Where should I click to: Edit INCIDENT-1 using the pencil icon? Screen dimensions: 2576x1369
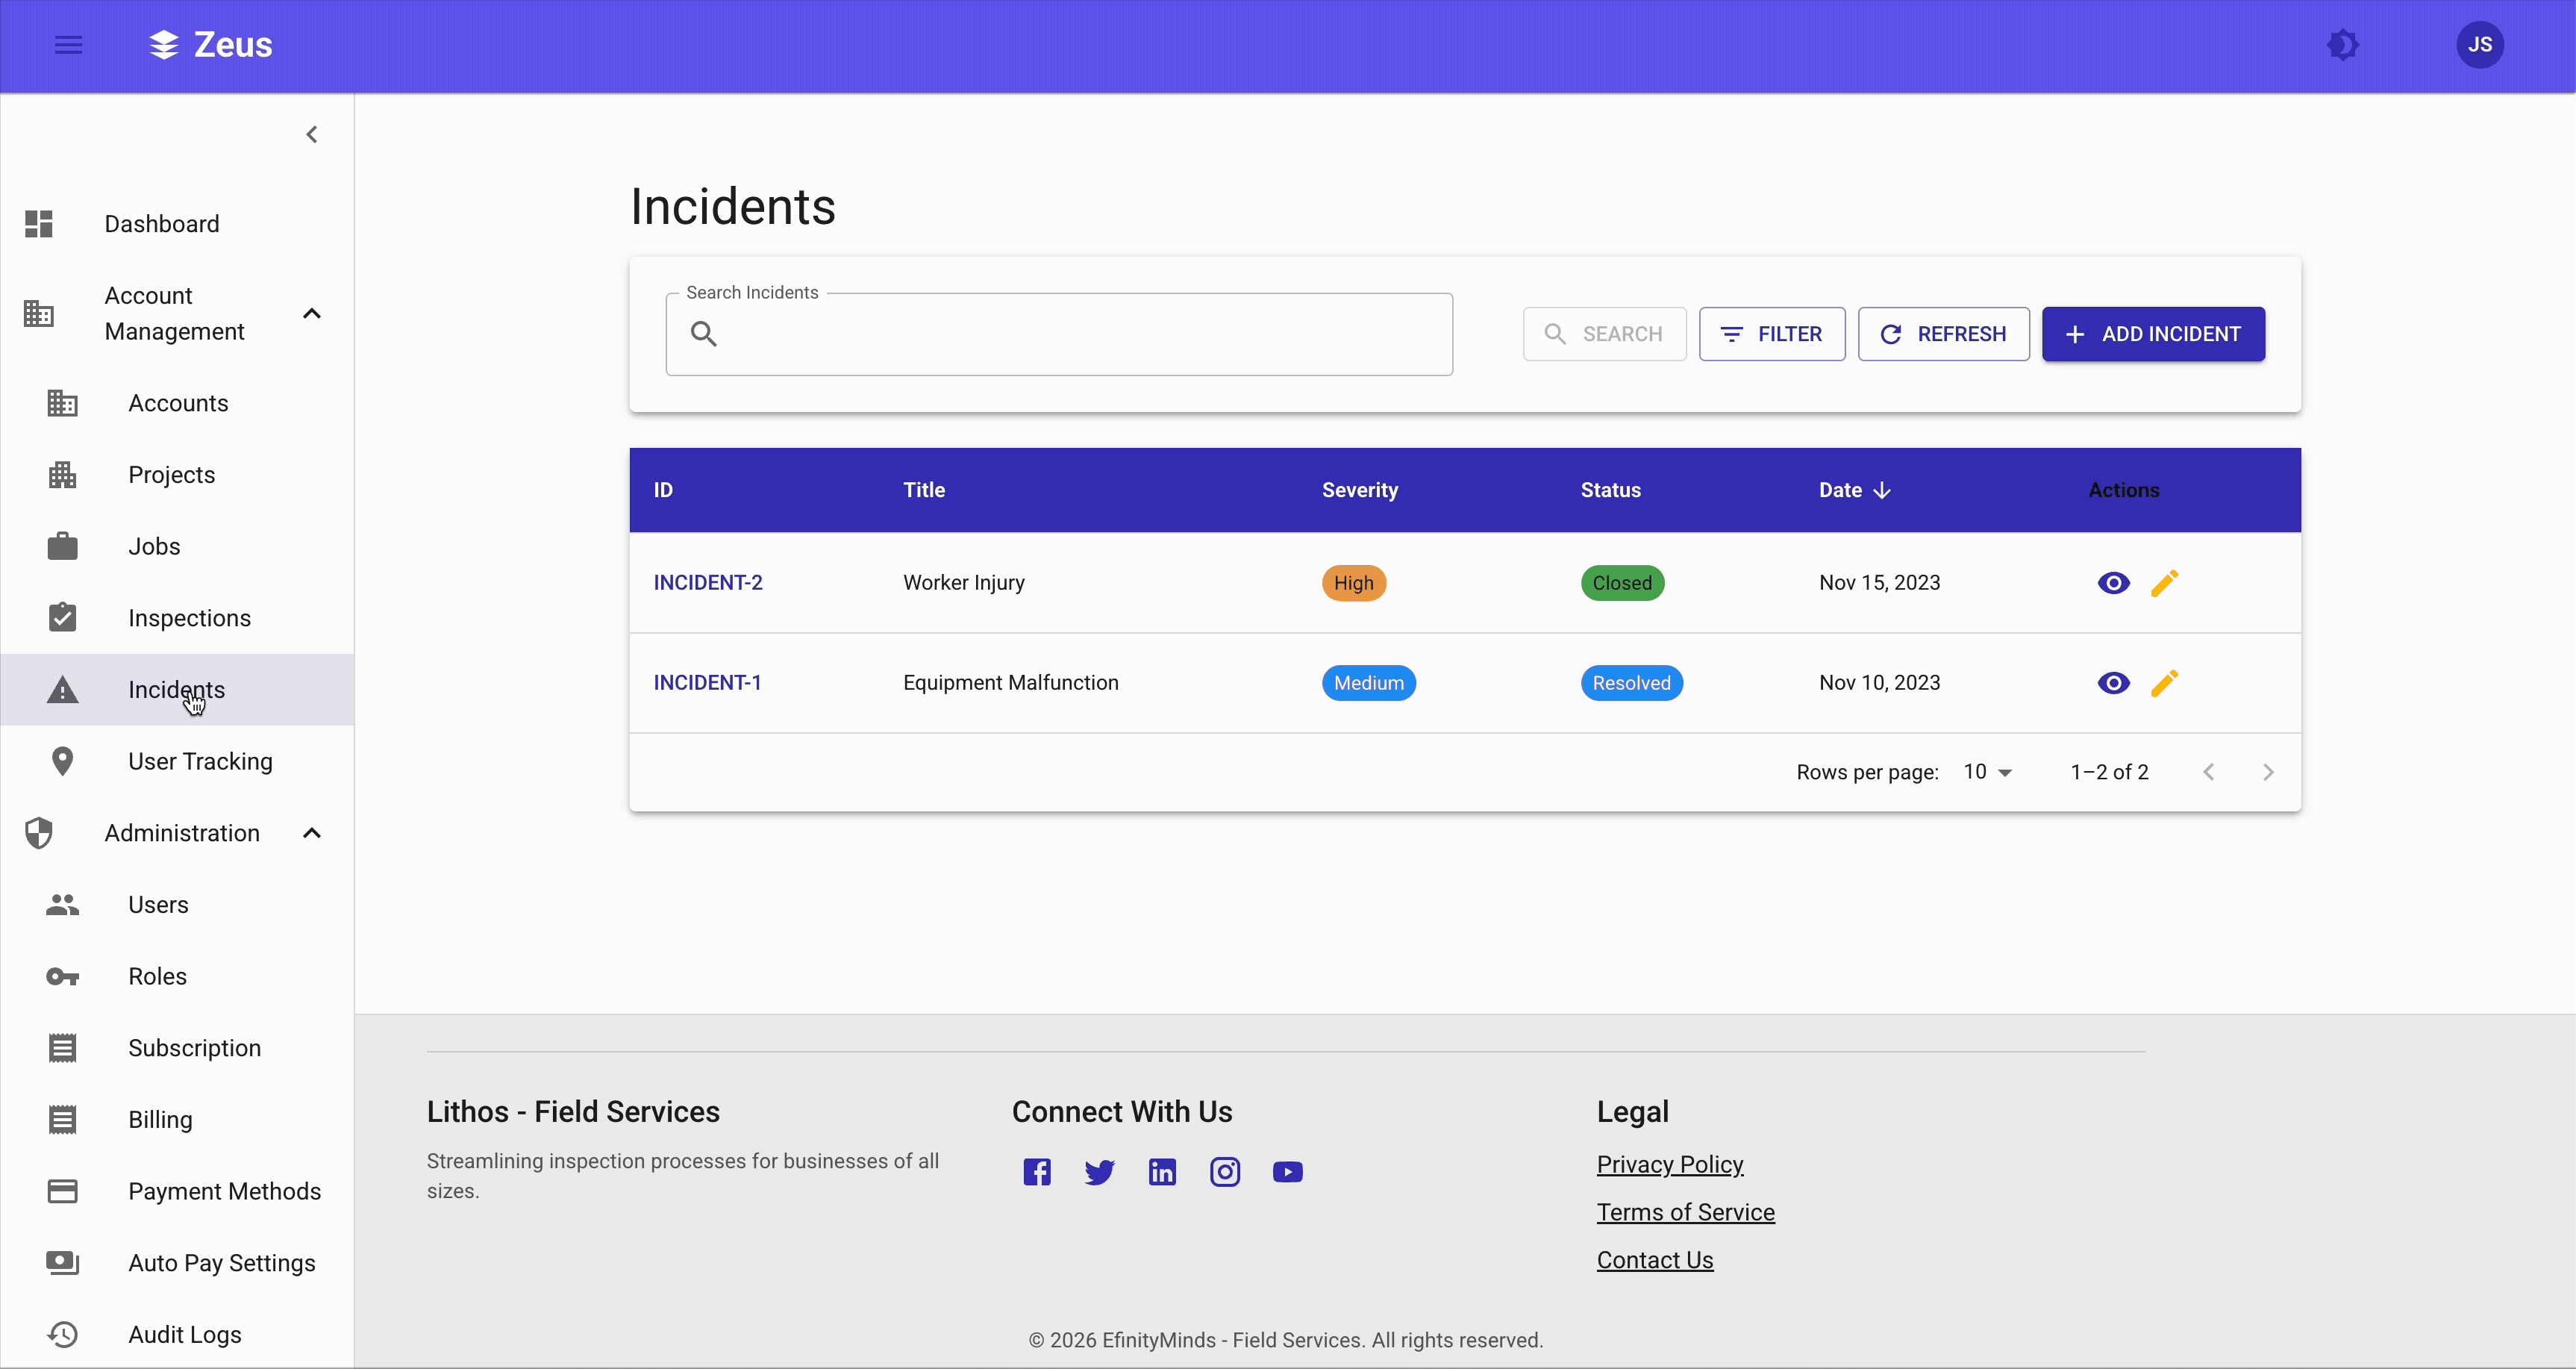pyautogui.click(x=2165, y=683)
